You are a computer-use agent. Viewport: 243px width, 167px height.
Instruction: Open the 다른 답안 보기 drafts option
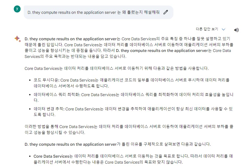207,29
